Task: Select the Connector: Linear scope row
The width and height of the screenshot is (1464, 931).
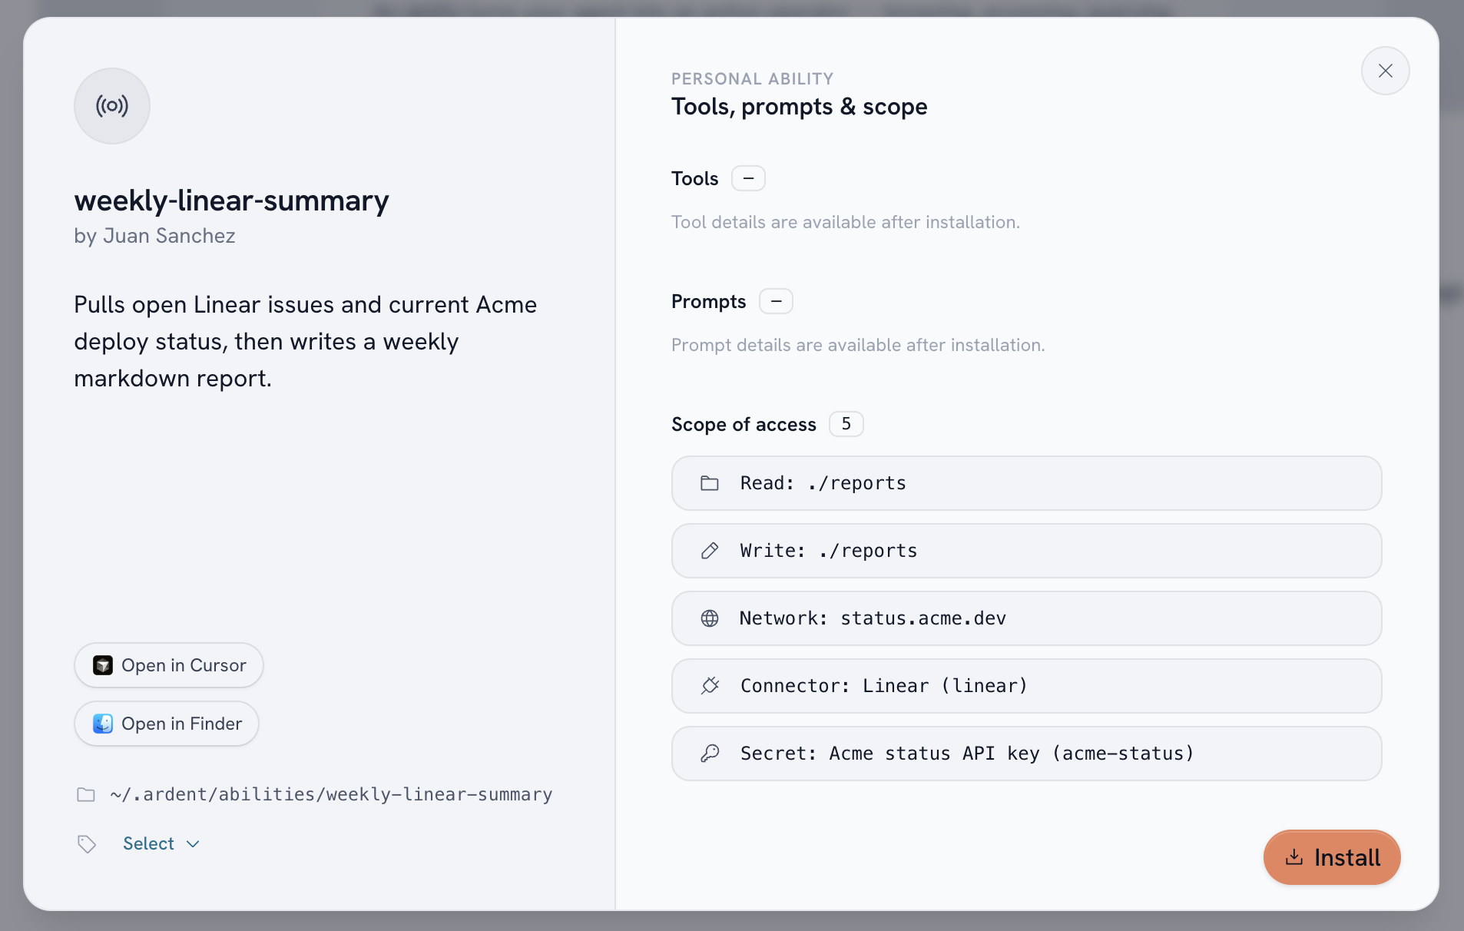Action: tap(1026, 686)
